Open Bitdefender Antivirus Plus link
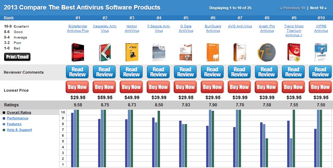This screenshot has width=333, height=168. point(78,28)
